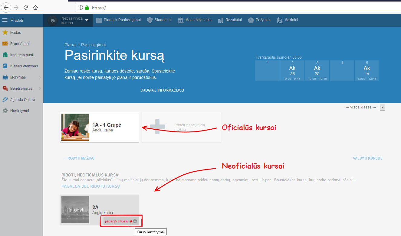
Task: Open Pranešimai envelope icon in sidebar
Action: (5, 44)
